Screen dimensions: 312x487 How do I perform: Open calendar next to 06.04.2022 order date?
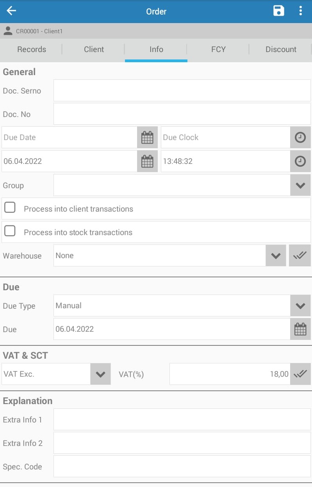[x=147, y=161]
